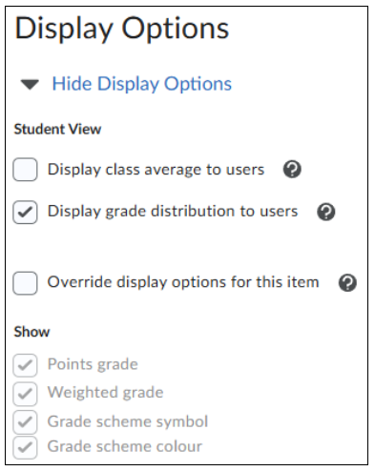The image size is (375, 471).
Task: Uncheck Display grade distribution to users
Action: point(25,212)
